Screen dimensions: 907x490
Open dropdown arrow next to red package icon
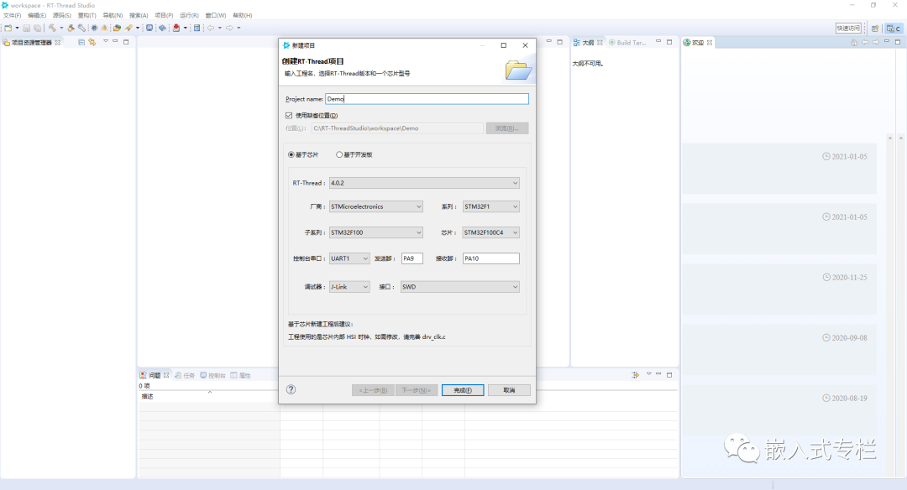185,28
